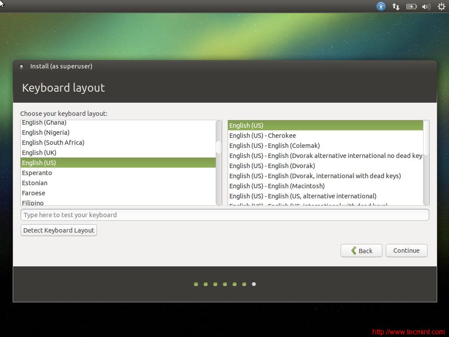
Task: Select English (US) - English (Dvorak) variant
Action: (326, 165)
